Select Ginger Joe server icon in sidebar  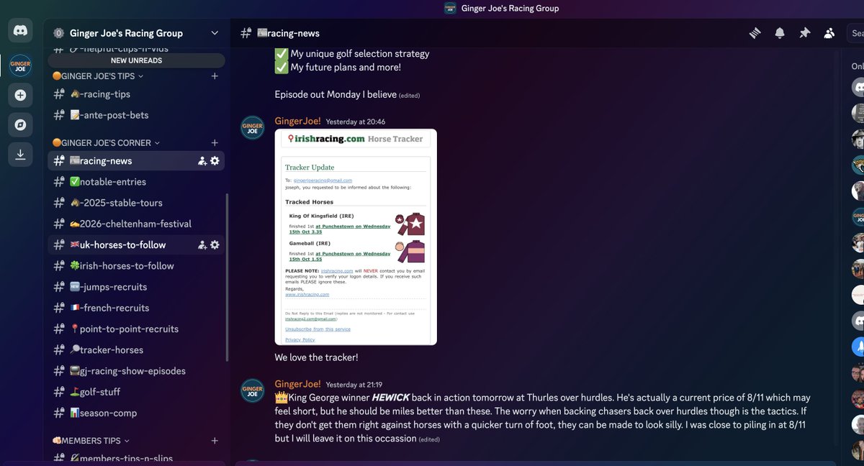tap(20, 65)
